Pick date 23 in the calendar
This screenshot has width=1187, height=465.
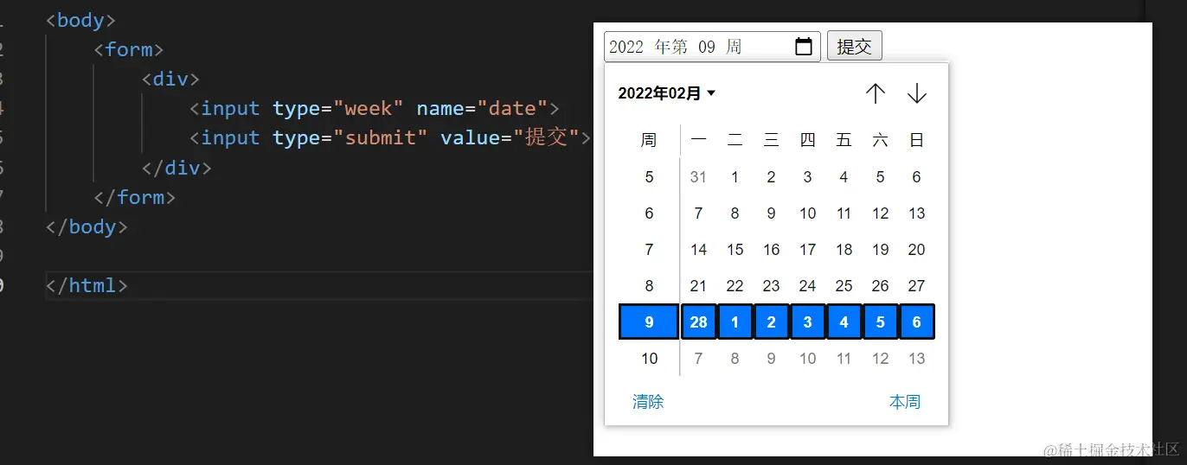pyautogui.click(x=772, y=286)
